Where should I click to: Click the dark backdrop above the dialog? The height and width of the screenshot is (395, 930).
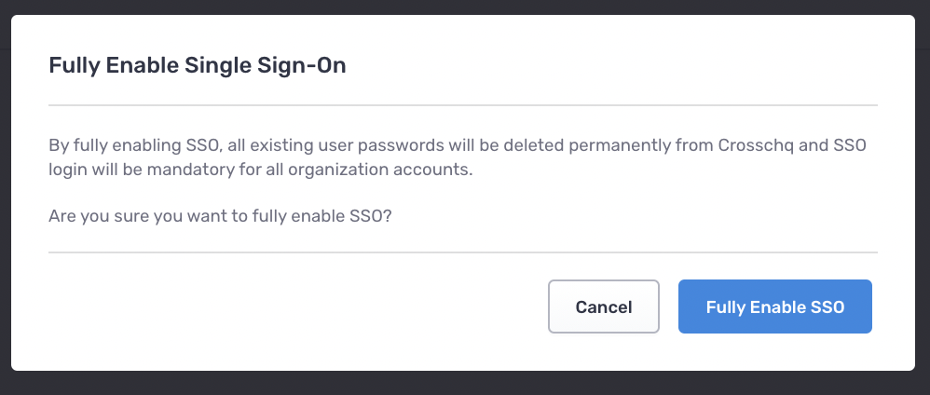(x=463, y=7)
